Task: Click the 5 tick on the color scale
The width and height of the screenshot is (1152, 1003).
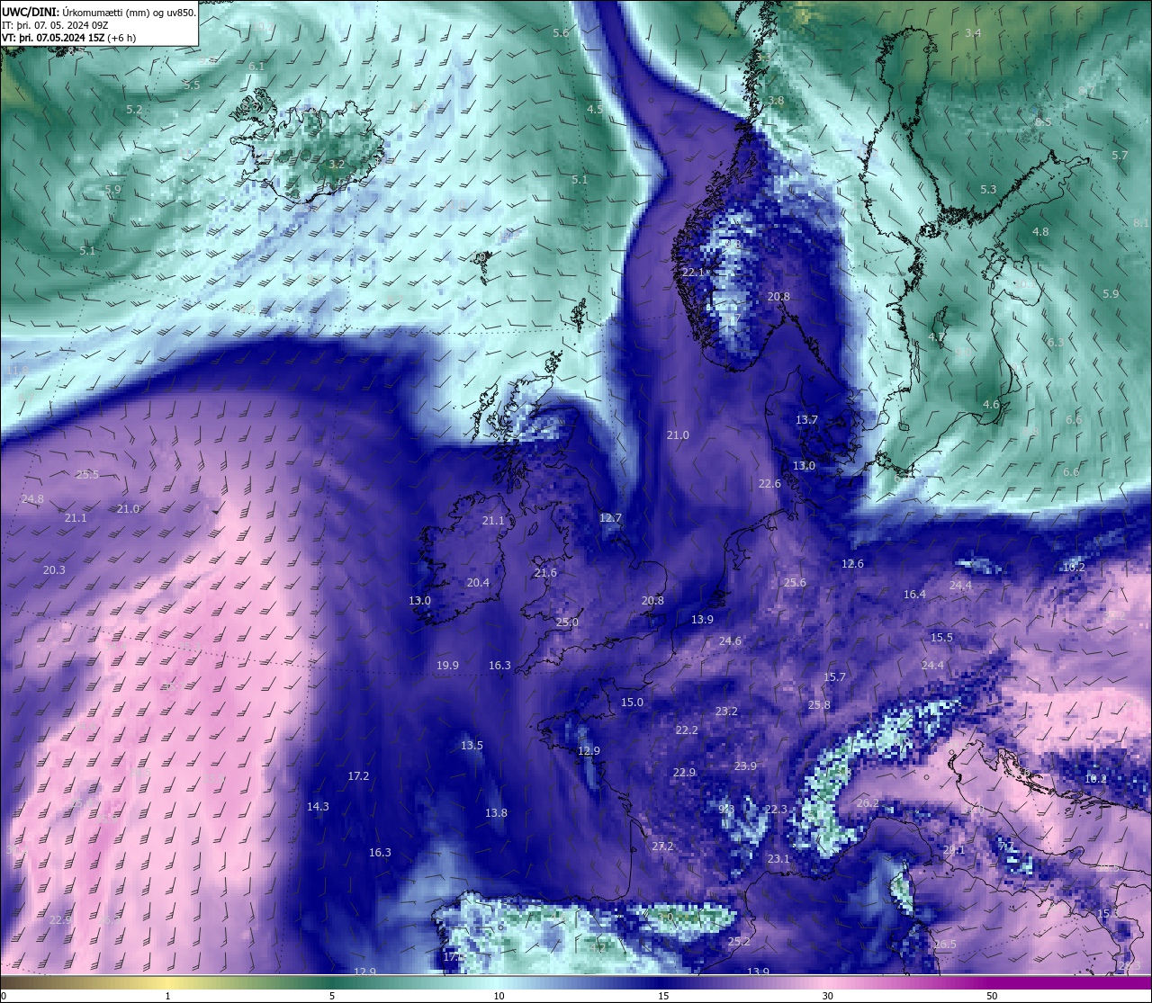Action: (x=332, y=996)
